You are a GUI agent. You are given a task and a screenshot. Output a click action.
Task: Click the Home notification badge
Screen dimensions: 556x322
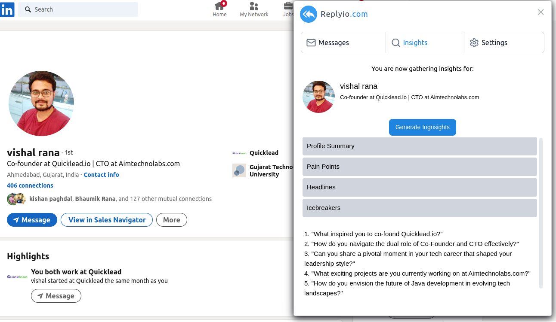pyautogui.click(x=223, y=3)
